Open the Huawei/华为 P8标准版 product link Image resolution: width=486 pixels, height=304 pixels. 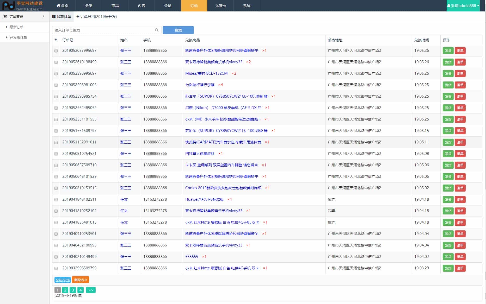pos(204,199)
